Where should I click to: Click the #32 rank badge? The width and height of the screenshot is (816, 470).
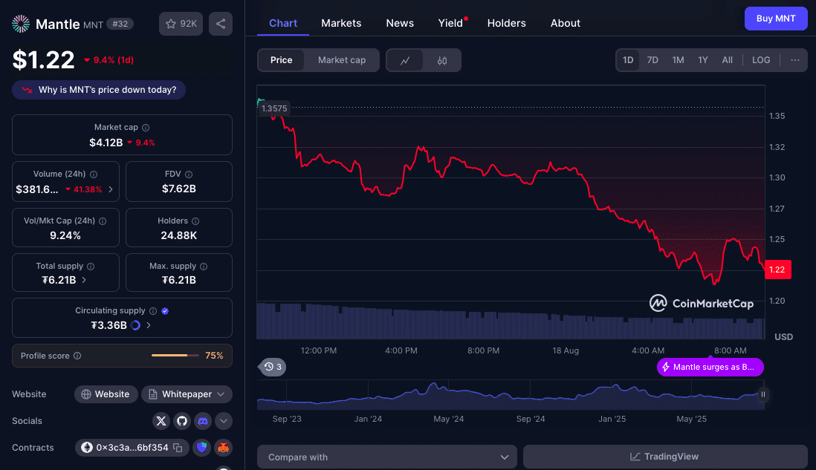pos(120,24)
